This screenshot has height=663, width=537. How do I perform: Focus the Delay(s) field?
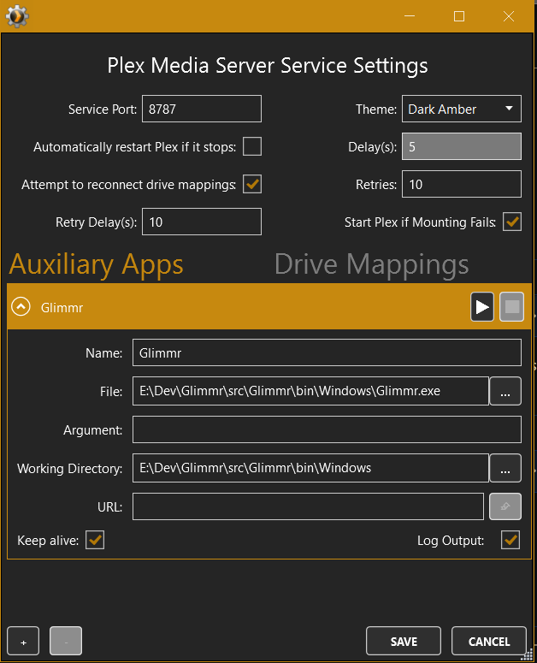coord(462,146)
